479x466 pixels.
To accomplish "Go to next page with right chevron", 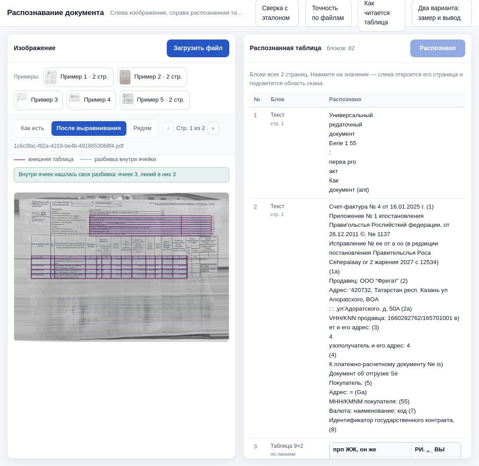I will tap(213, 128).
